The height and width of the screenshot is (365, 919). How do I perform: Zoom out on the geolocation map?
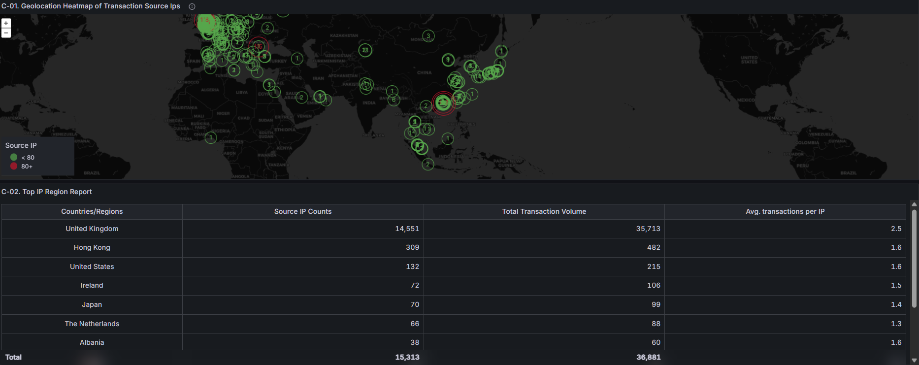click(6, 33)
